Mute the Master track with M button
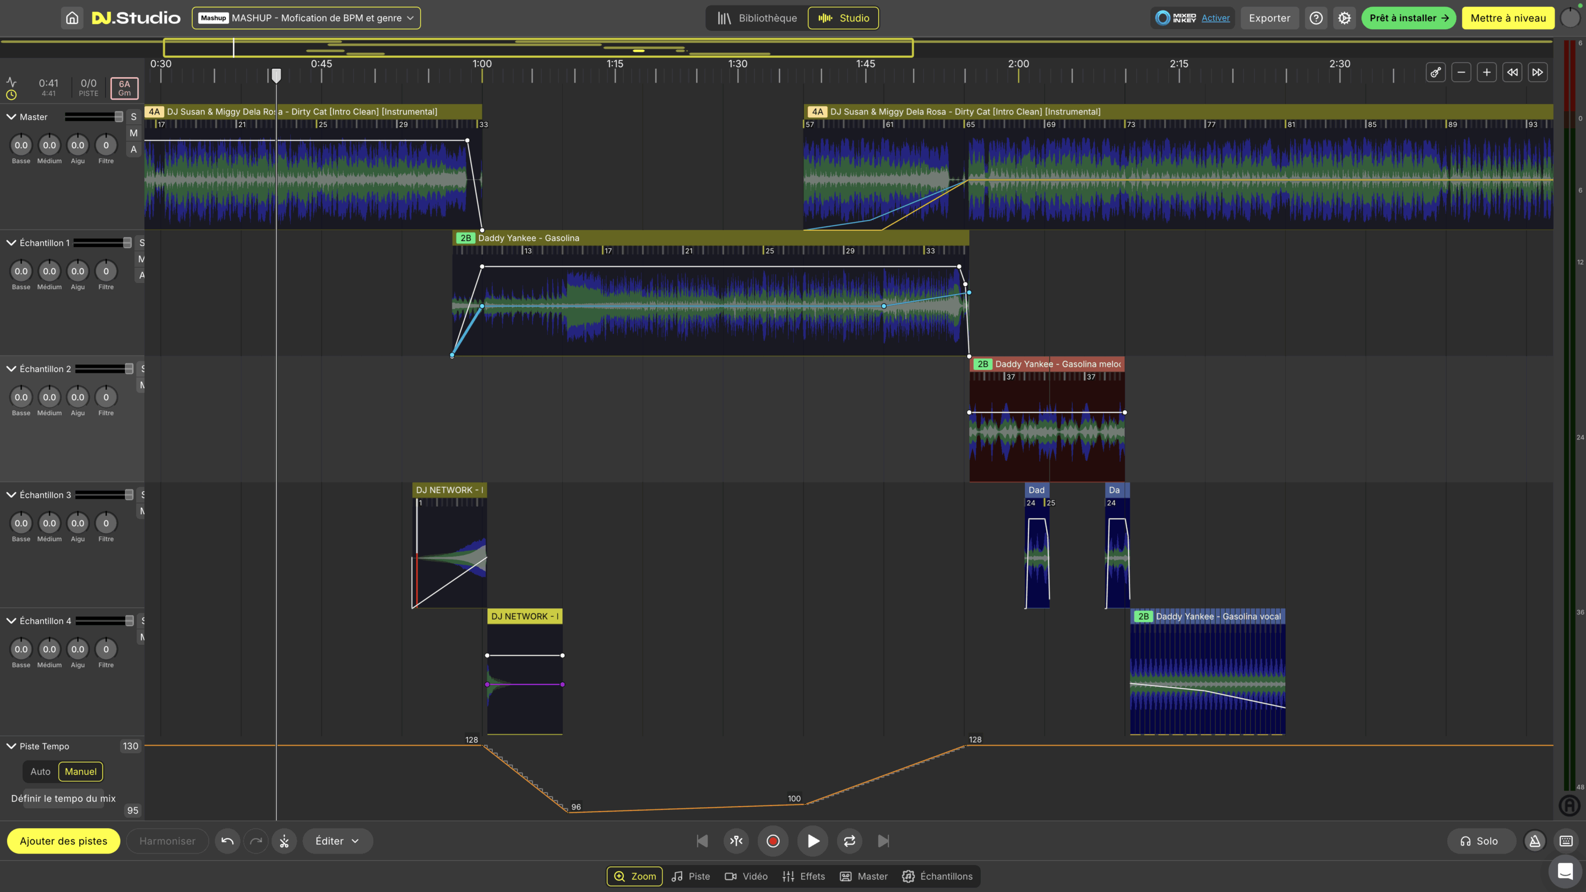 pos(134,133)
